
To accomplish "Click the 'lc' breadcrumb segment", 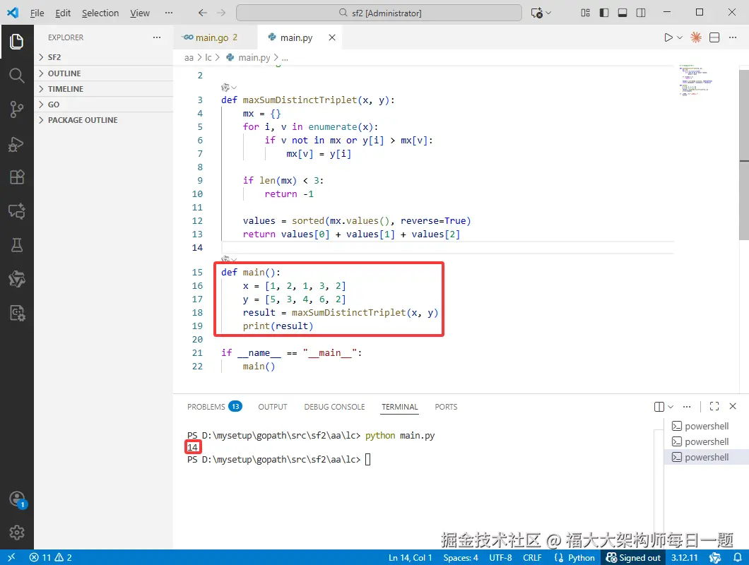I will tap(208, 58).
